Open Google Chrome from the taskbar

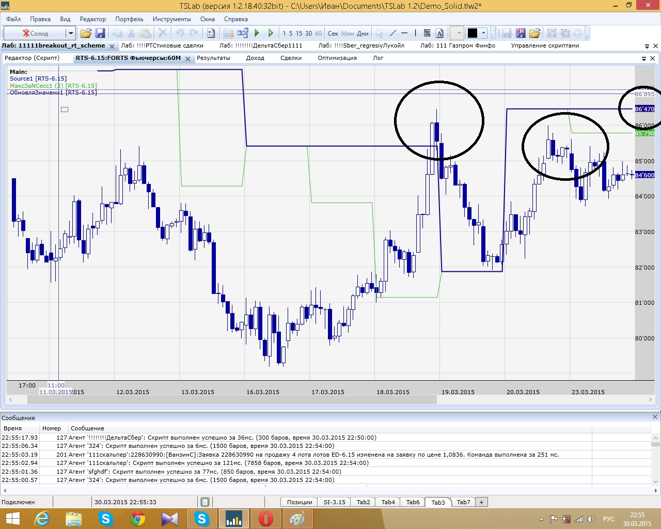click(138, 518)
